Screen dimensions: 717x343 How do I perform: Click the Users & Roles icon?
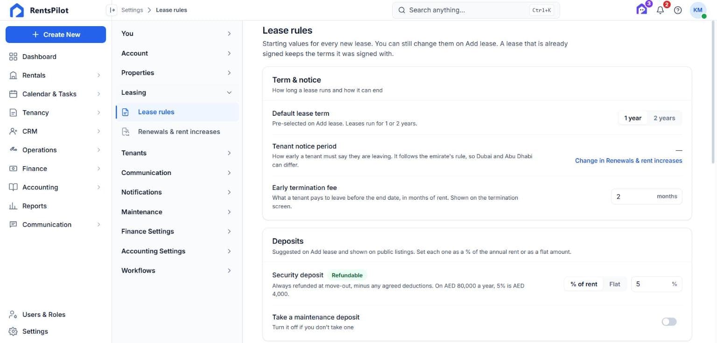tap(13, 315)
